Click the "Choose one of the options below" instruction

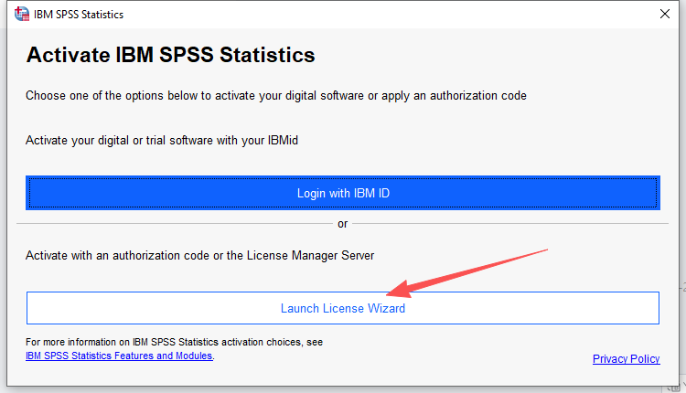point(275,95)
